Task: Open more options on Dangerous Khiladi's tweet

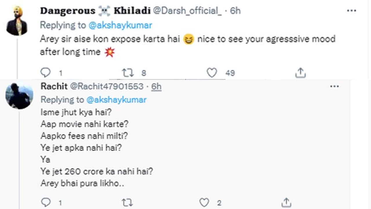Action: coord(351,11)
